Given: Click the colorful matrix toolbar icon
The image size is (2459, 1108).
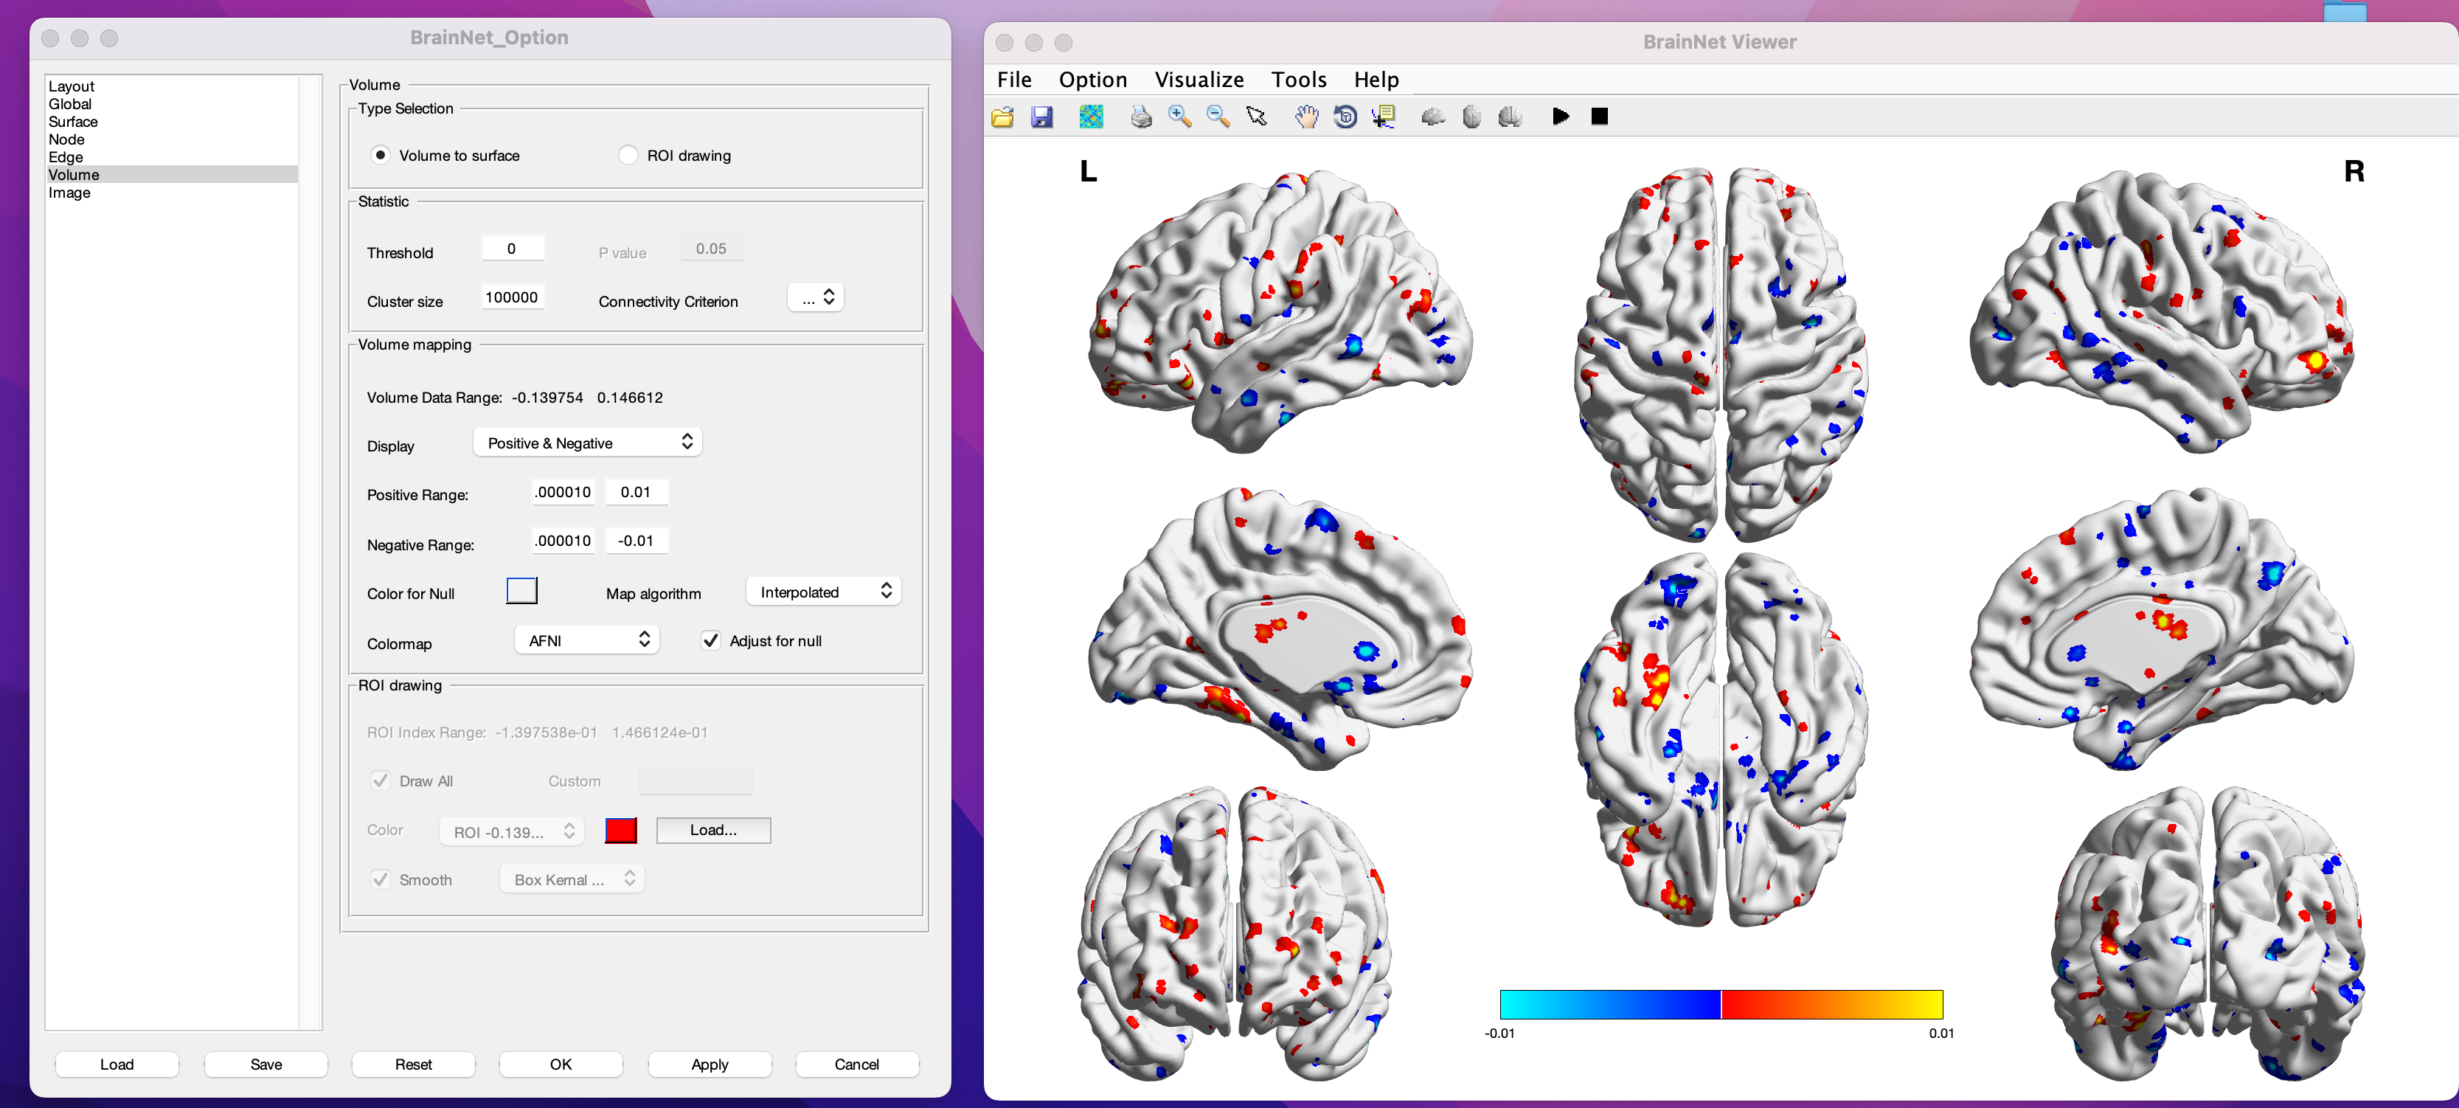Looking at the screenshot, I should pyautogui.click(x=1090, y=117).
